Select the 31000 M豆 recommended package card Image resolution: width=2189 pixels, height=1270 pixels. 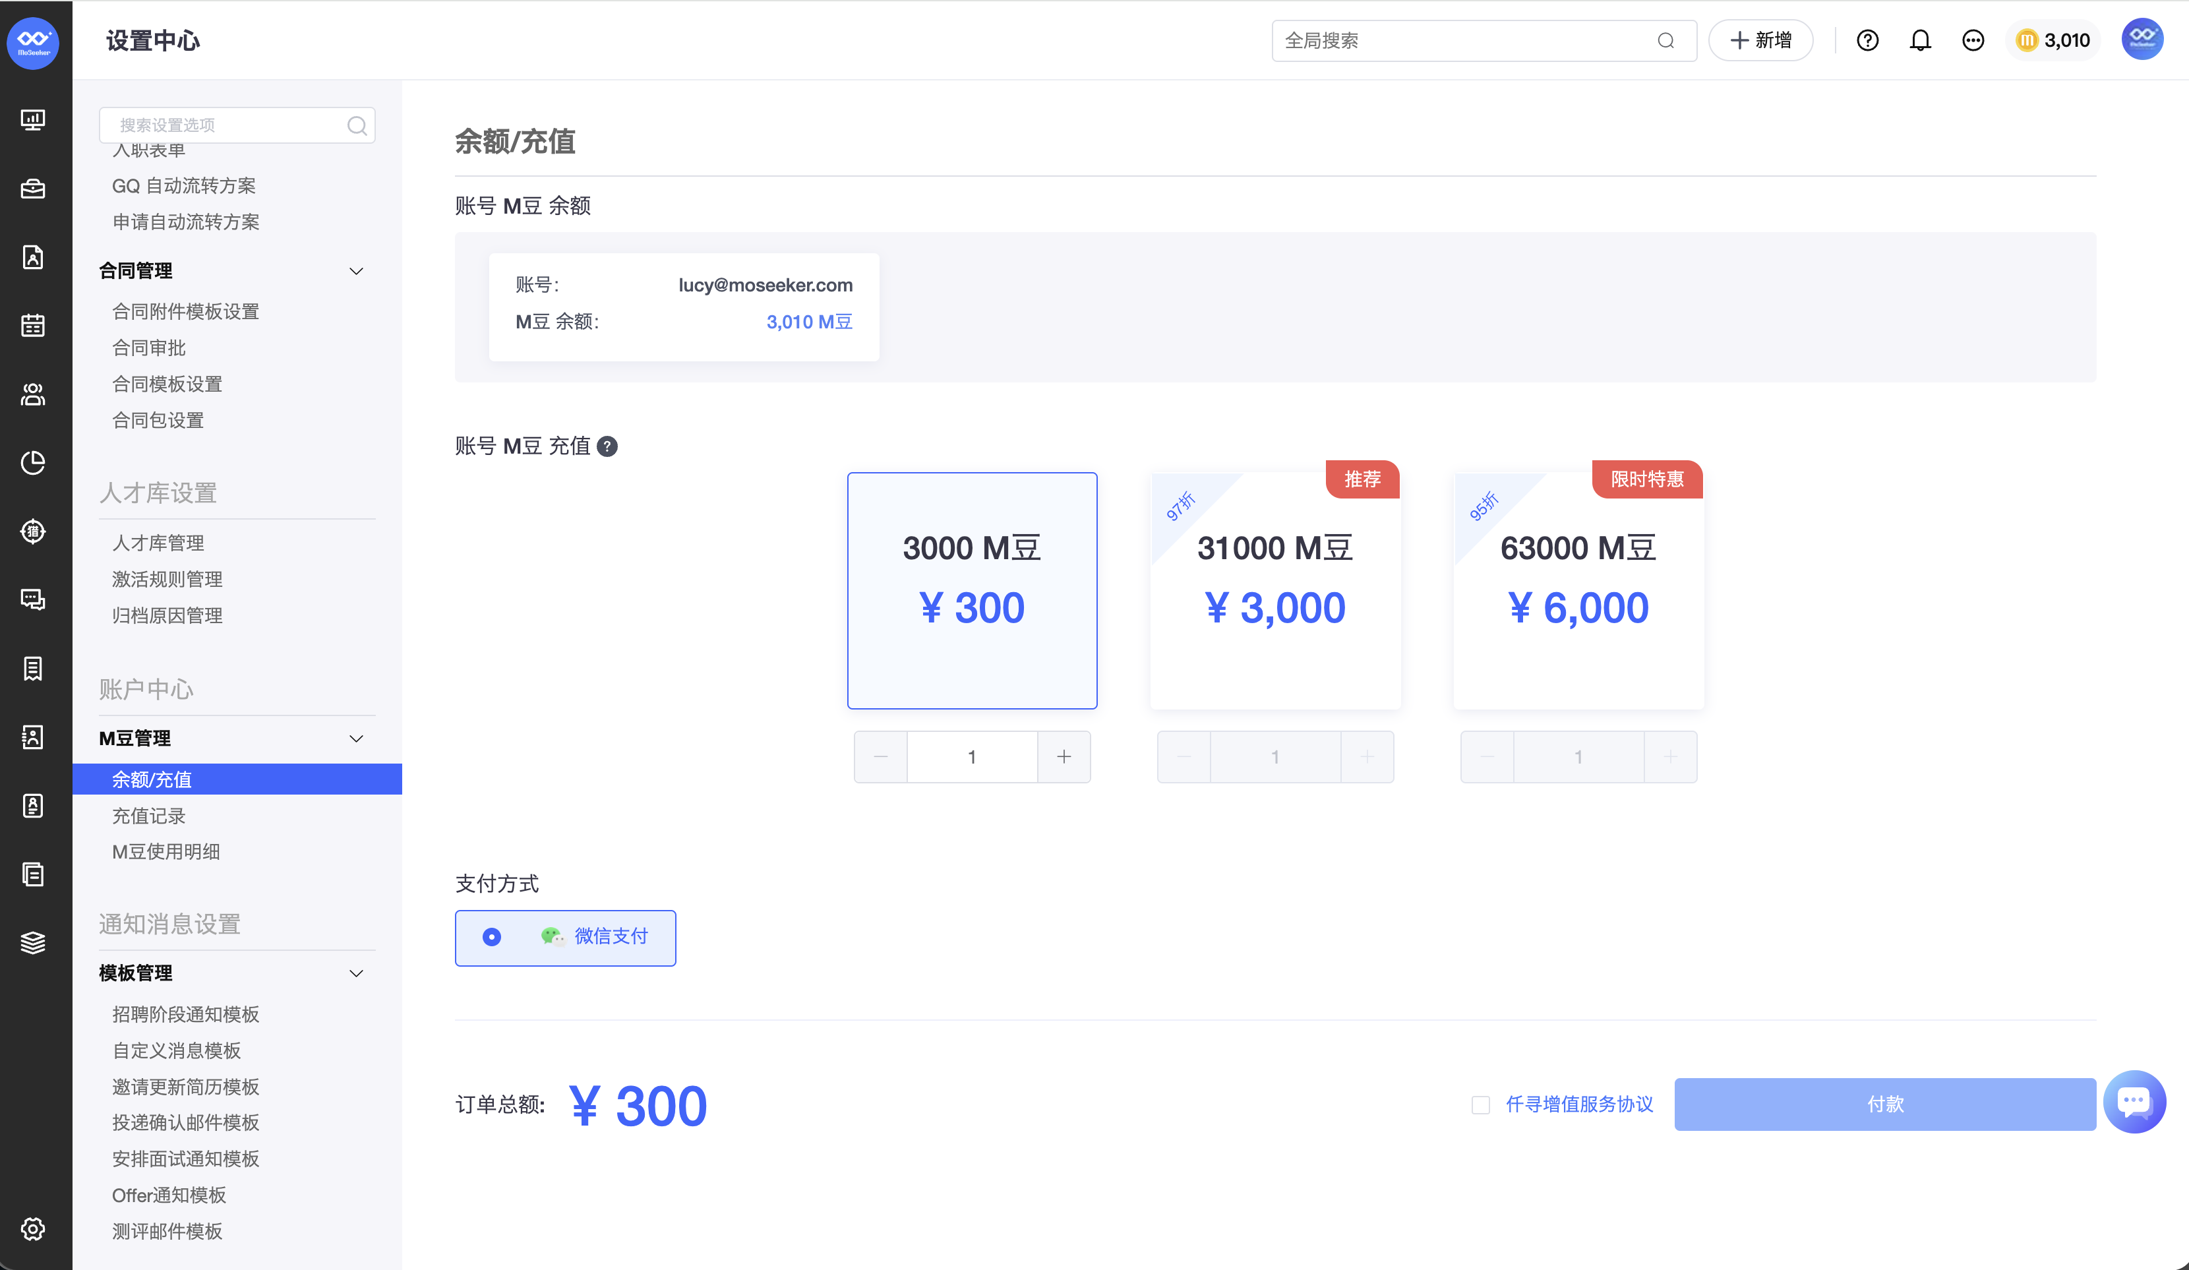click(1274, 591)
